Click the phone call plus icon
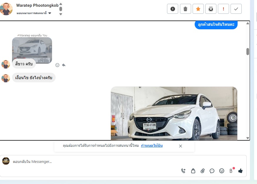This screenshot has width=257, height=184. coord(183,171)
